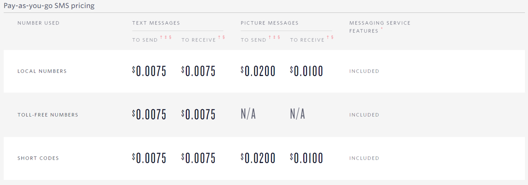This screenshot has height=185, width=528.
Task: Click the Number Used column header
Action: 38,23
